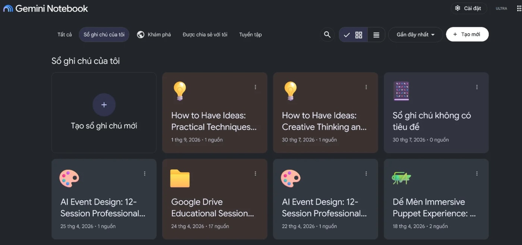Open options menu for Sổ ghi chú không có tiêu đề
The image size is (522, 245).
[x=477, y=87]
